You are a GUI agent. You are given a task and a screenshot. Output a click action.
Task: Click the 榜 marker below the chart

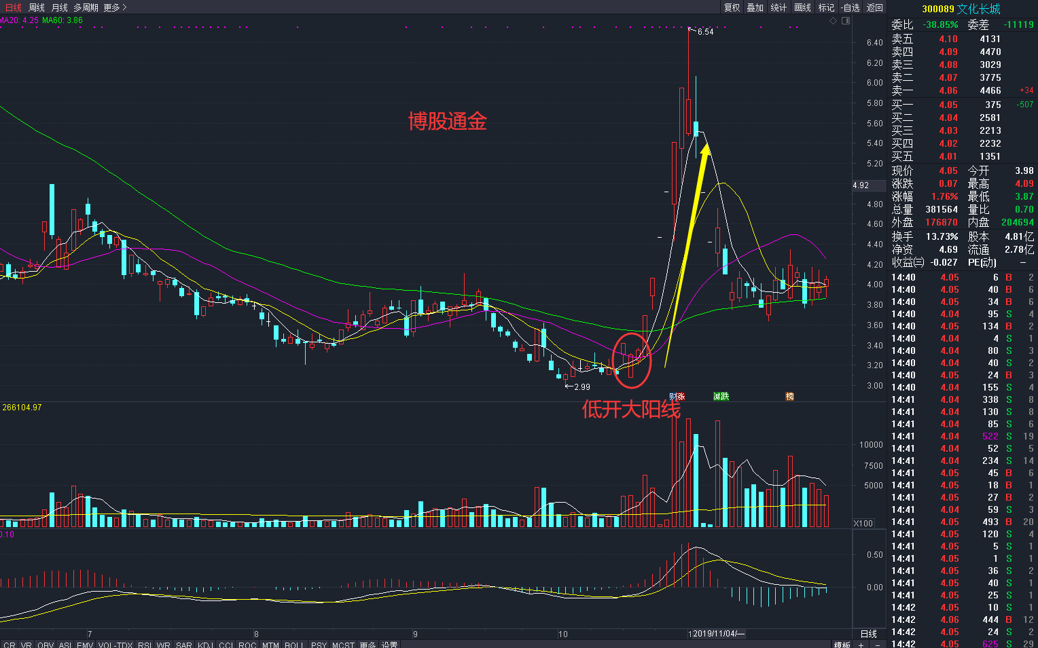click(x=789, y=396)
